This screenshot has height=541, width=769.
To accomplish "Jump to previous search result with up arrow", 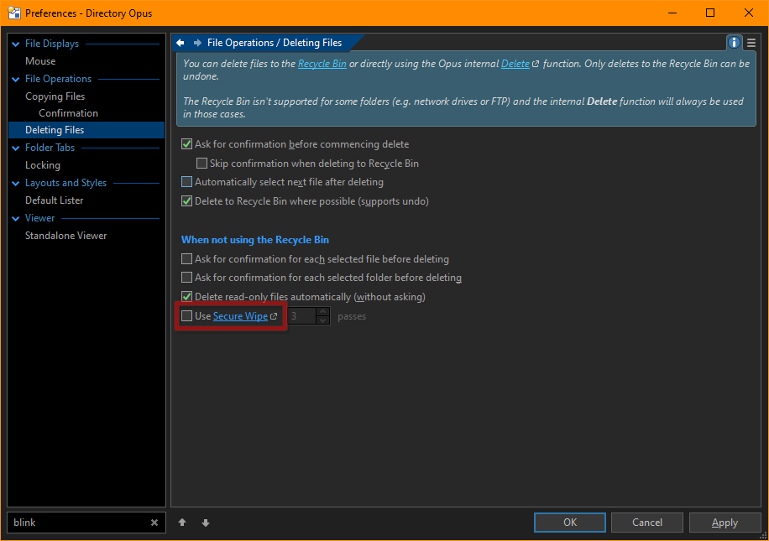I will point(182,523).
